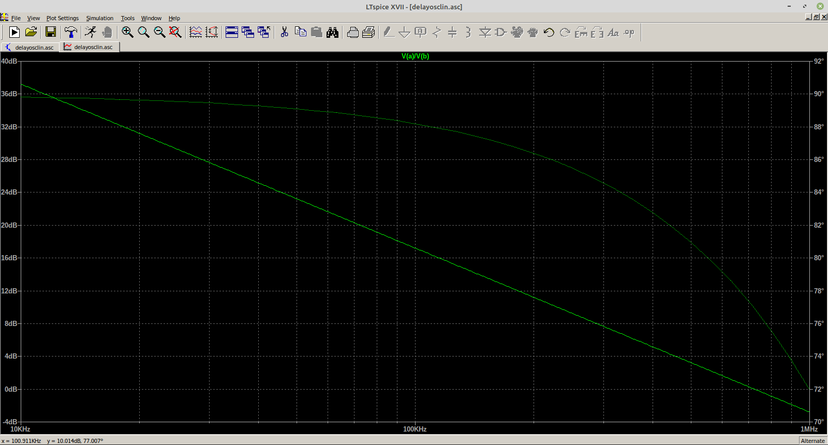Select the Zoom Out magnifier icon
Image resolution: width=828 pixels, height=445 pixels.
pyautogui.click(x=159, y=32)
